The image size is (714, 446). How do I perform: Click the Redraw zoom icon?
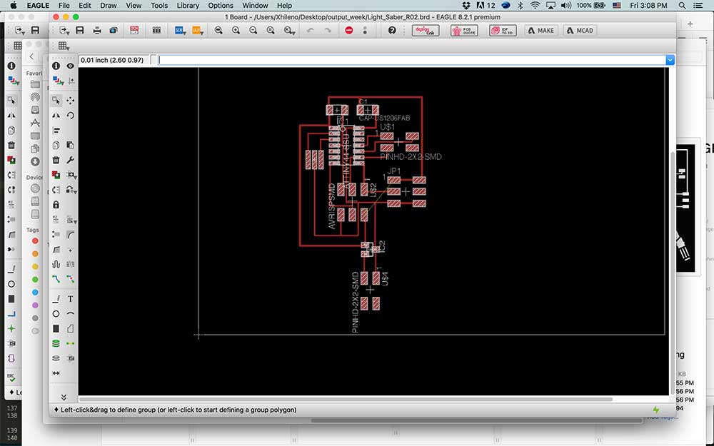tap(271, 31)
